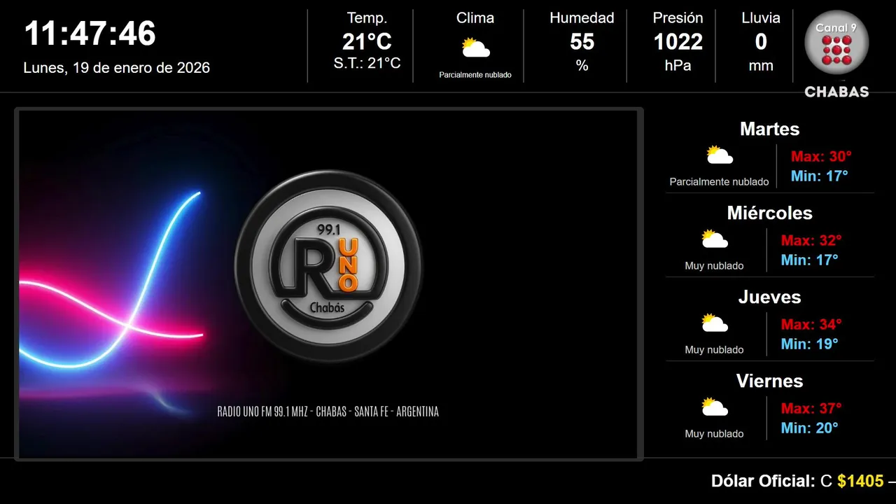The width and height of the screenshot is (896, 504).
Task: Click Jueves forecast weather icon
Action: [x=715, y=323]
